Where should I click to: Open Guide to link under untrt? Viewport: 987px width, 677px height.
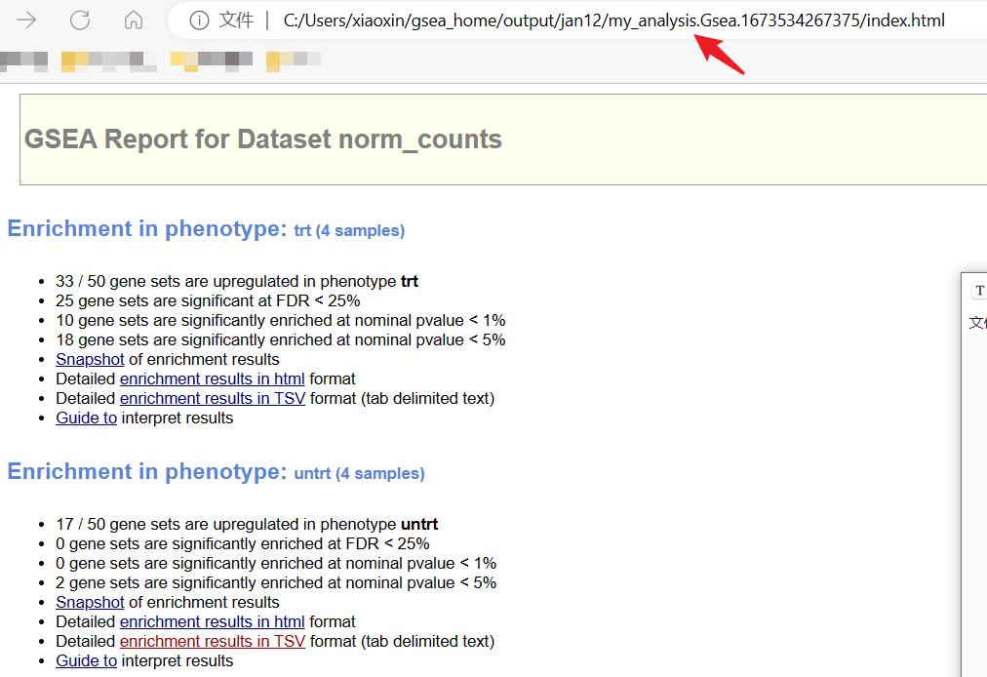(x=86, y=660)
